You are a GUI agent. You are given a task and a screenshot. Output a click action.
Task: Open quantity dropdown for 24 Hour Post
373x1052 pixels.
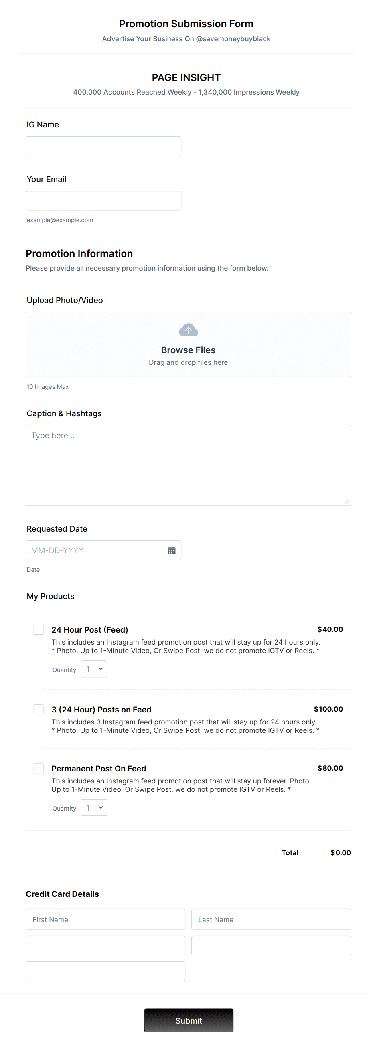[x=93, y=669]
